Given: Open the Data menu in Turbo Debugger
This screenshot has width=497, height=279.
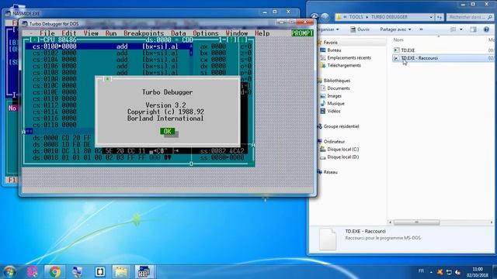Looking at the screenshot, I should tap(179, 33).
